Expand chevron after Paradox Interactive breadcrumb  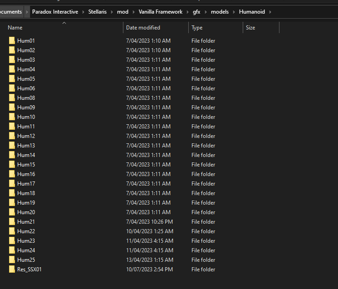(x=83, y=12)
